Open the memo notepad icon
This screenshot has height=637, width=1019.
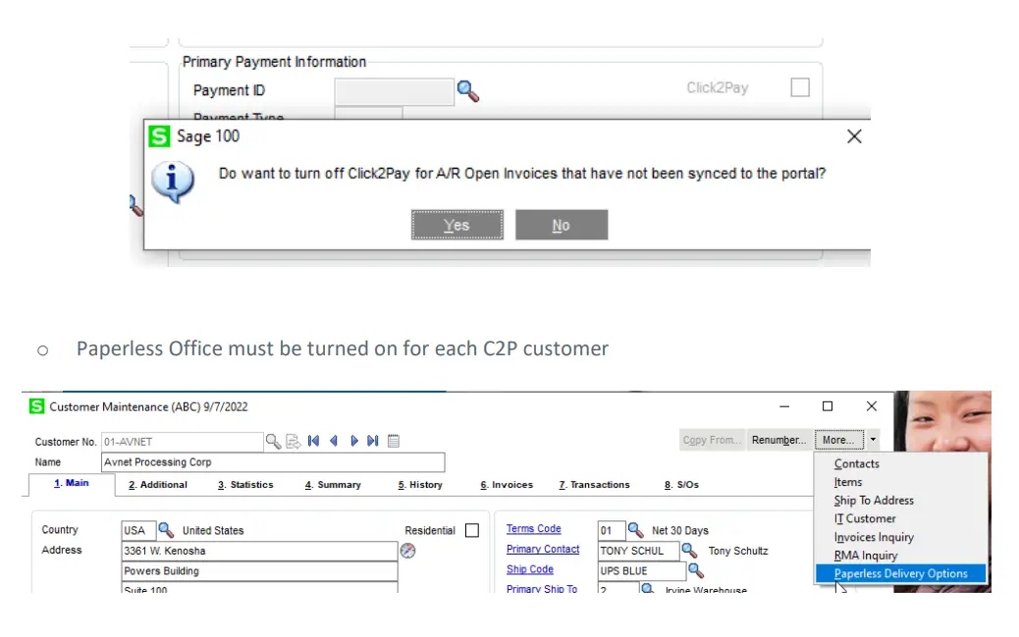click(x=393, y=441)
